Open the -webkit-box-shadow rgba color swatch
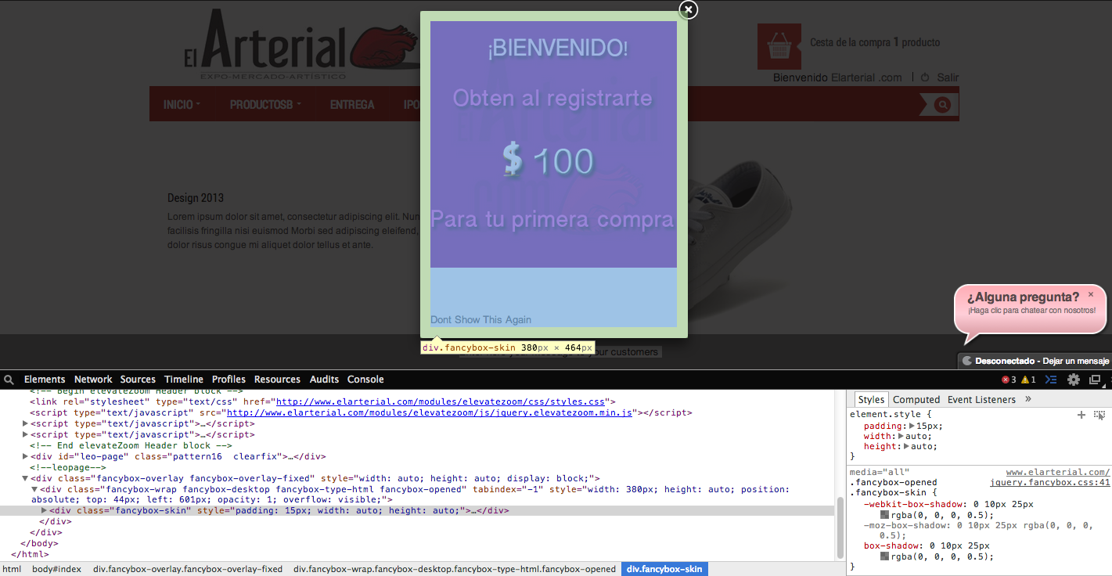Viewport: 1112px width, 576px height. [885, 515]
